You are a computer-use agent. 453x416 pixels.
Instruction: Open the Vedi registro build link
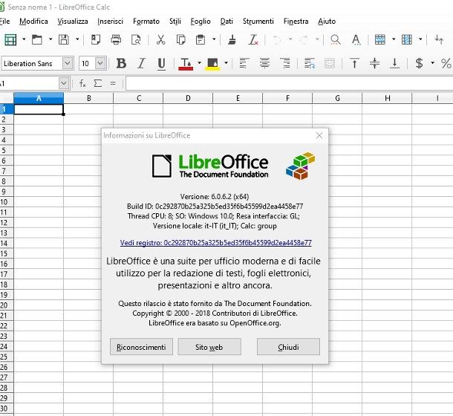point(216,243)
